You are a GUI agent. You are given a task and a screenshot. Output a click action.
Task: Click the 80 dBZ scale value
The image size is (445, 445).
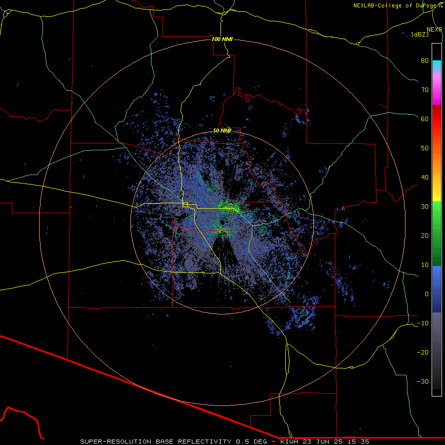click(x=425, y=60)
